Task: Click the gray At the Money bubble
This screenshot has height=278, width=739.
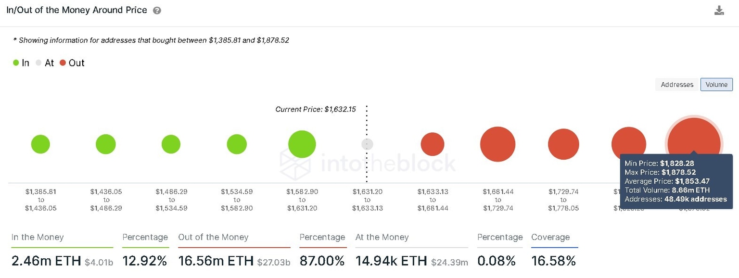Action: click(x=367, y=144)
